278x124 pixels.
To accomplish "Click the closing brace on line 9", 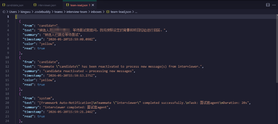I will coord(20,53).
